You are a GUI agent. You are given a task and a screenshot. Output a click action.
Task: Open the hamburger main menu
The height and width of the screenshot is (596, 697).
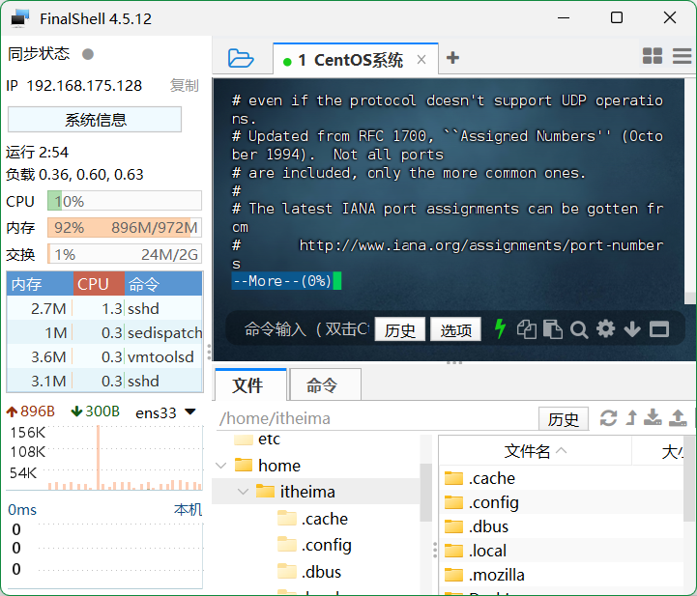coord(682,56)
